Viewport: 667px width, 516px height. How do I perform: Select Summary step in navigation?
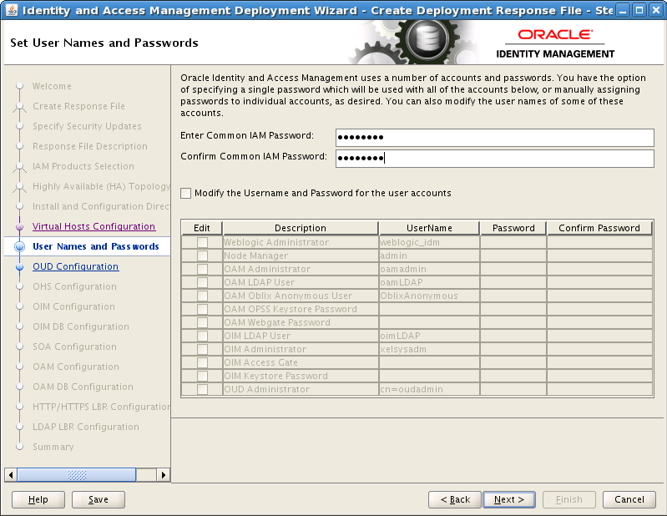coord(53,447)
